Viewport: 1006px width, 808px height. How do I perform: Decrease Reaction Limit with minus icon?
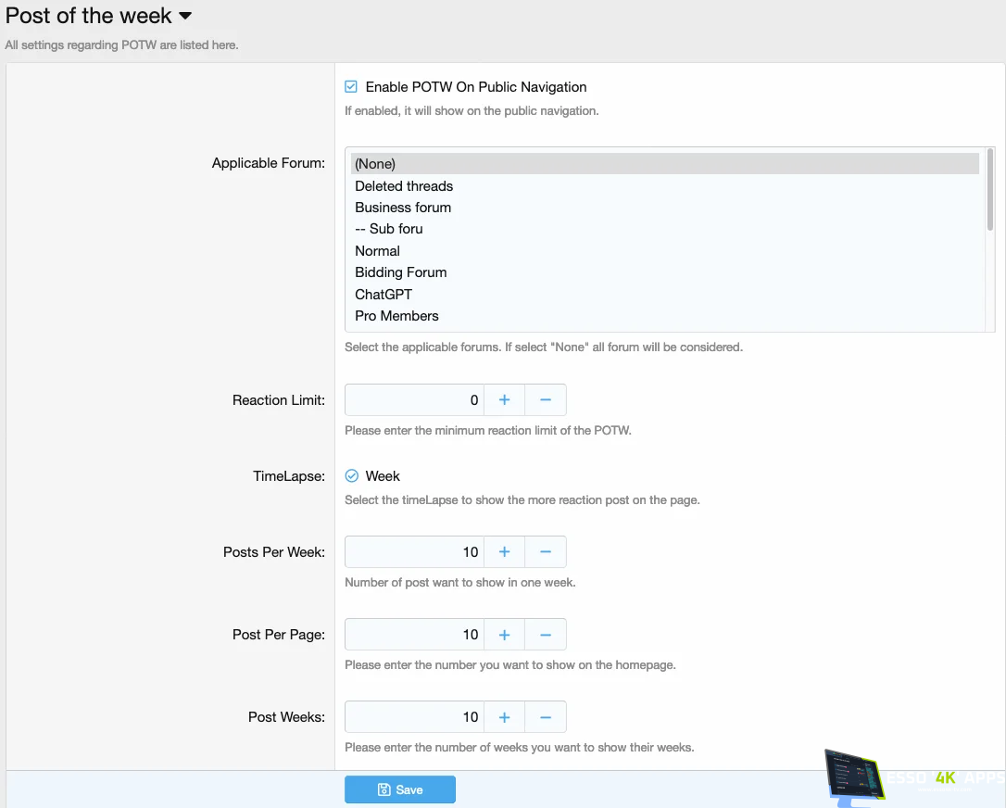(546, 400)
